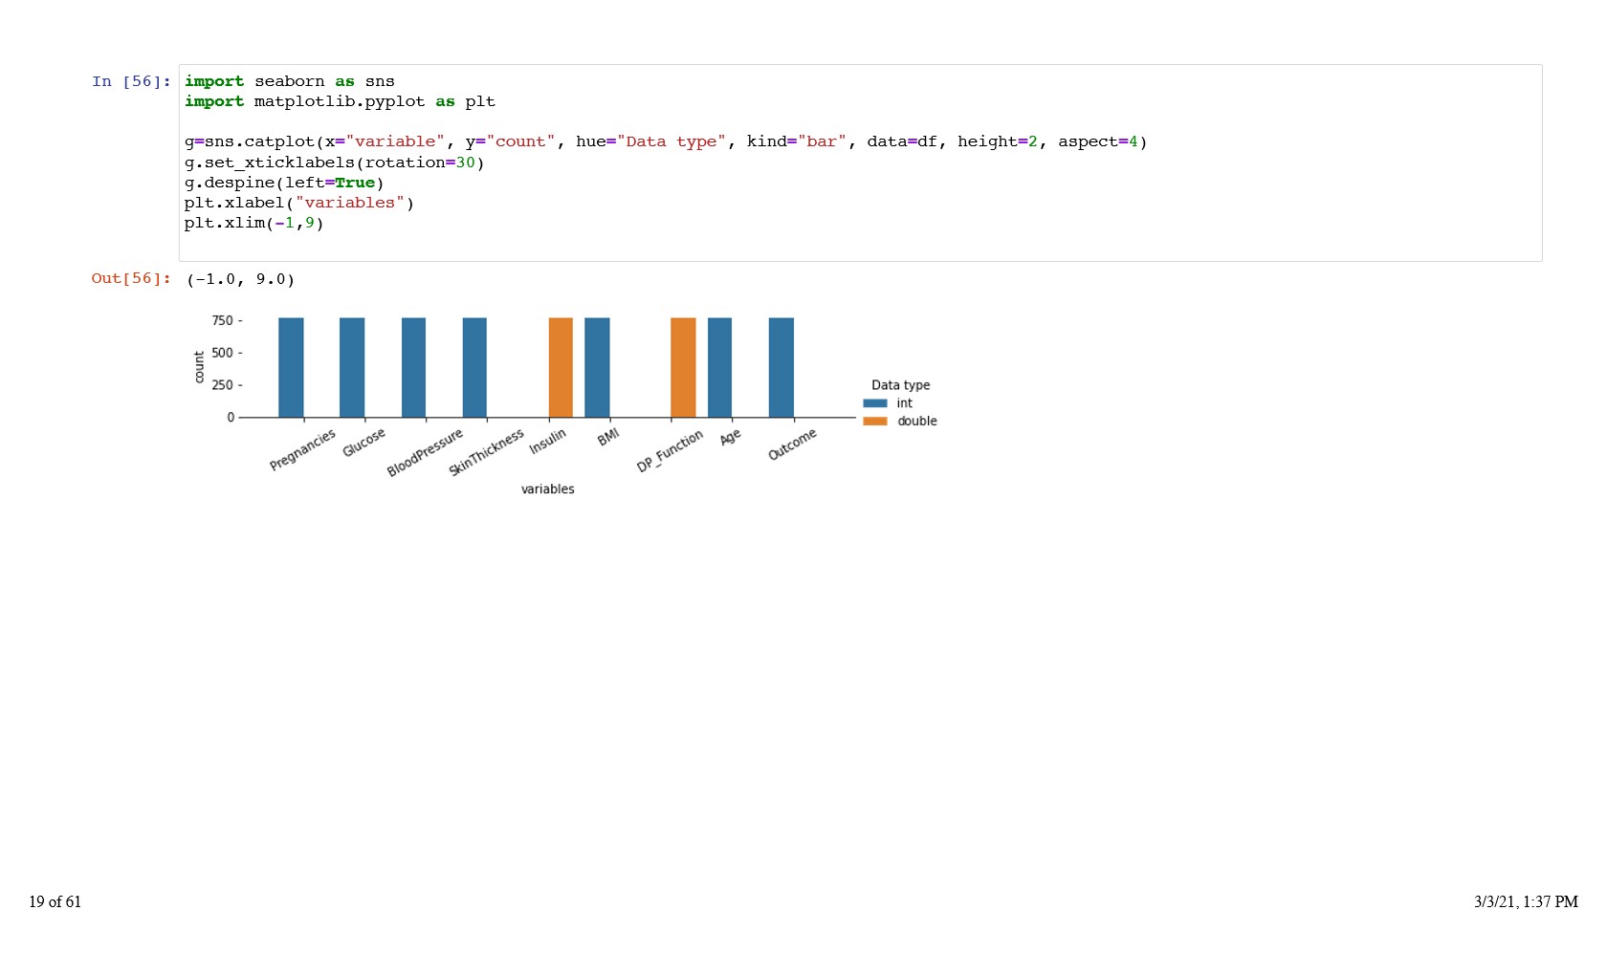Click the first orange bar in chart
This screenshot has width=1607, height=975.
coord(561,367)
